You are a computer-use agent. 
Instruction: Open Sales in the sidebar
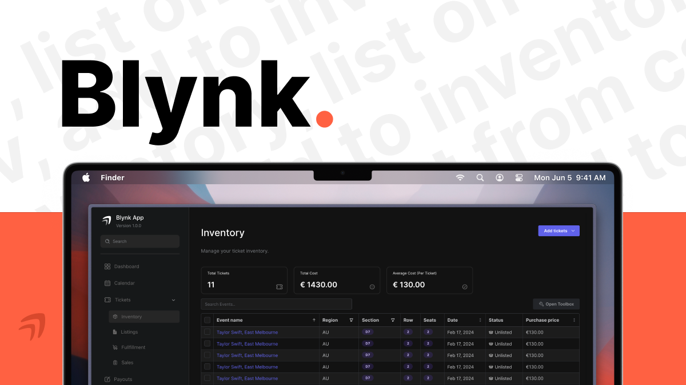pyautogui.click(x=127, y=363)
